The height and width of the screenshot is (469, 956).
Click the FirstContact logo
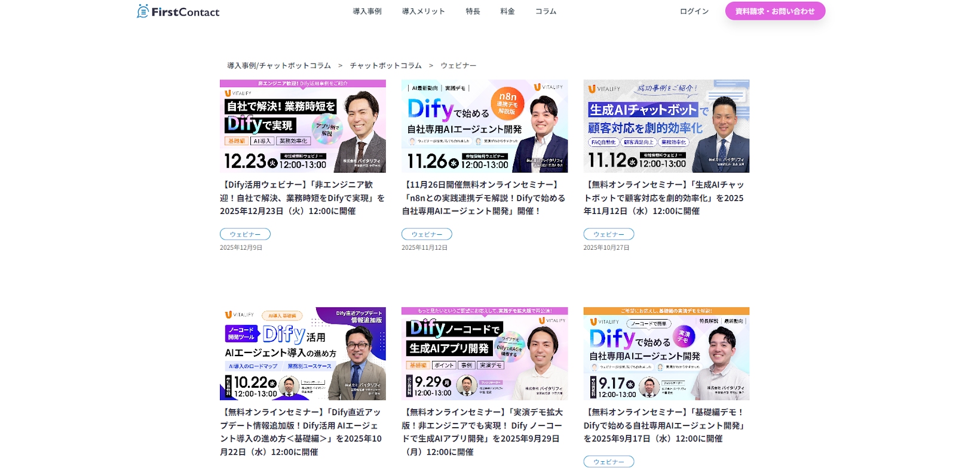178,11
